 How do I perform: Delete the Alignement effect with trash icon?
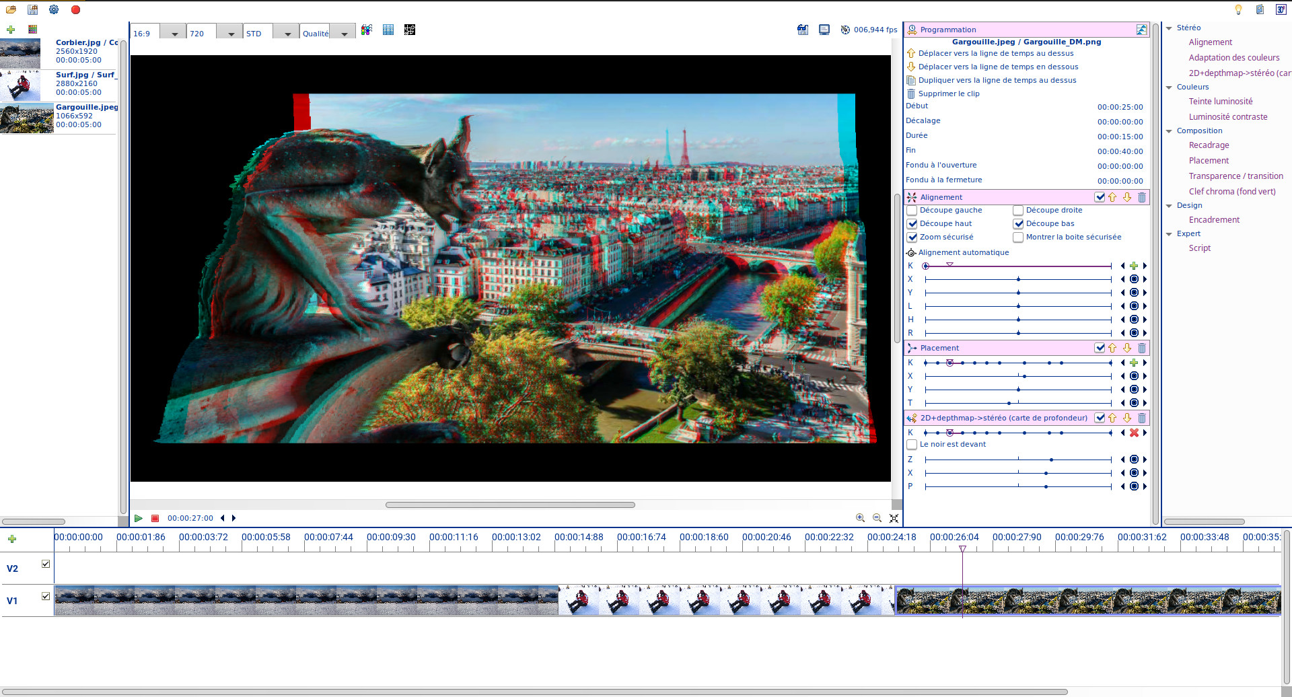click(x=1142, y=197)
